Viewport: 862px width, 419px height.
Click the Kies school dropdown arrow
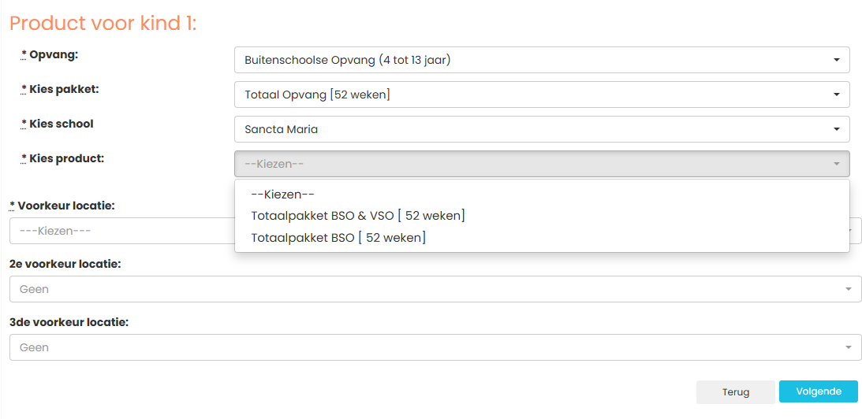pyautogui.click(x=836, y=129)
